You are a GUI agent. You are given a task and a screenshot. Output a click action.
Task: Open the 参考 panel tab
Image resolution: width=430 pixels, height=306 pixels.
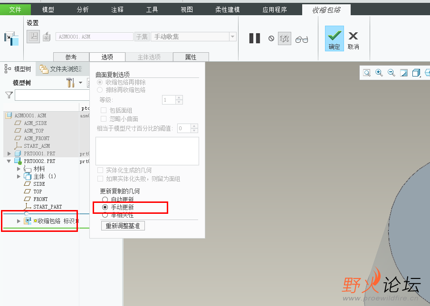click(71, 57)
